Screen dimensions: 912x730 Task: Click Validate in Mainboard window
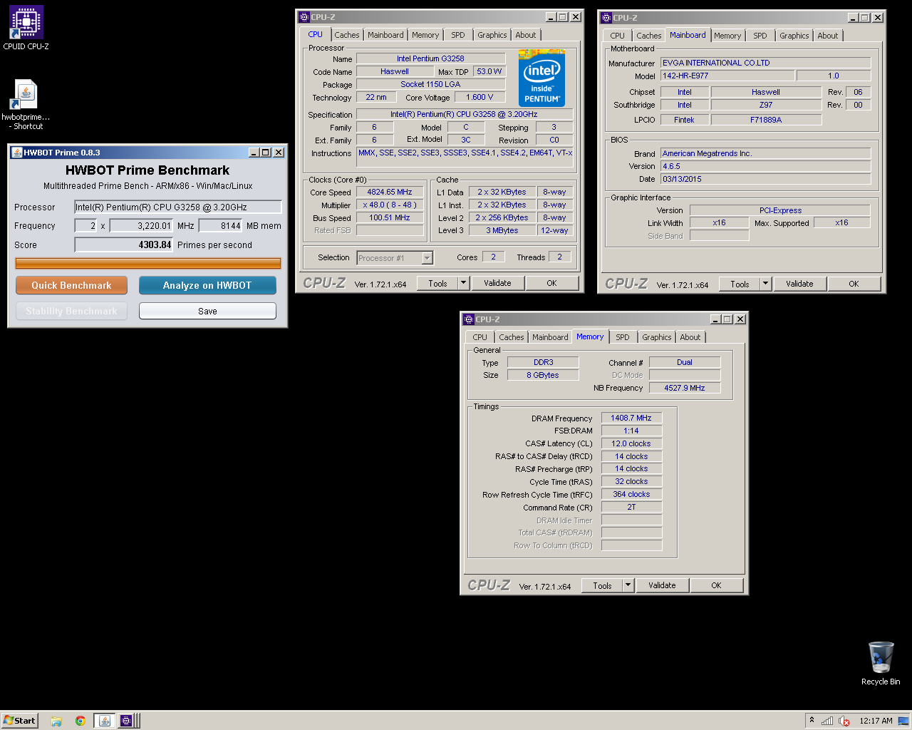[799, 284]
